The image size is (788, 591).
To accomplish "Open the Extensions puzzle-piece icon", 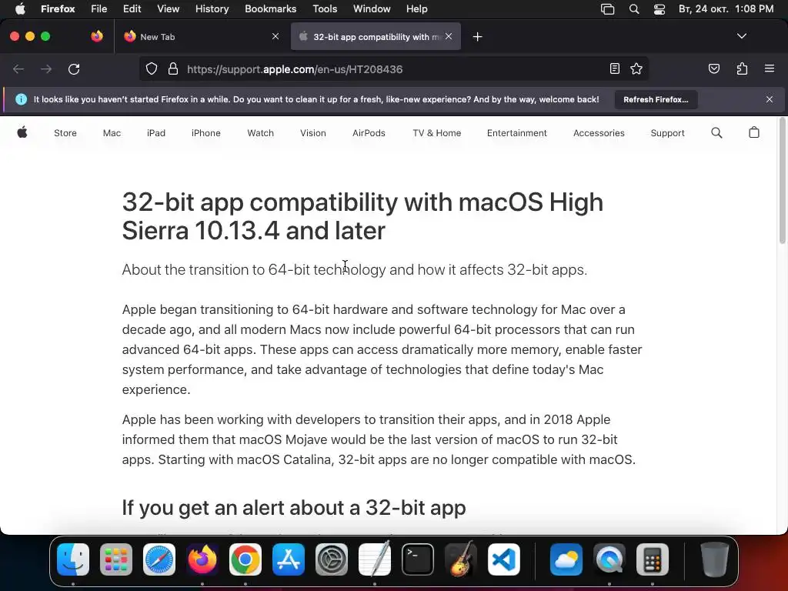I will click(742, 68).
